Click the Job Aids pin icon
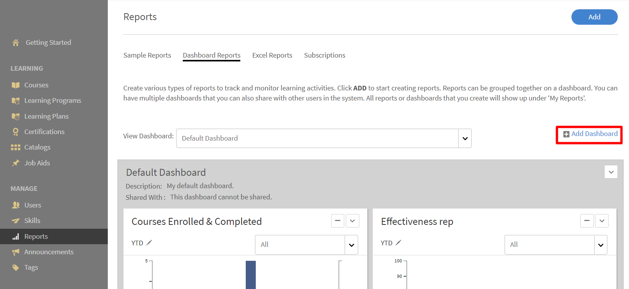629x289 pixels. [x=15, y=163]
